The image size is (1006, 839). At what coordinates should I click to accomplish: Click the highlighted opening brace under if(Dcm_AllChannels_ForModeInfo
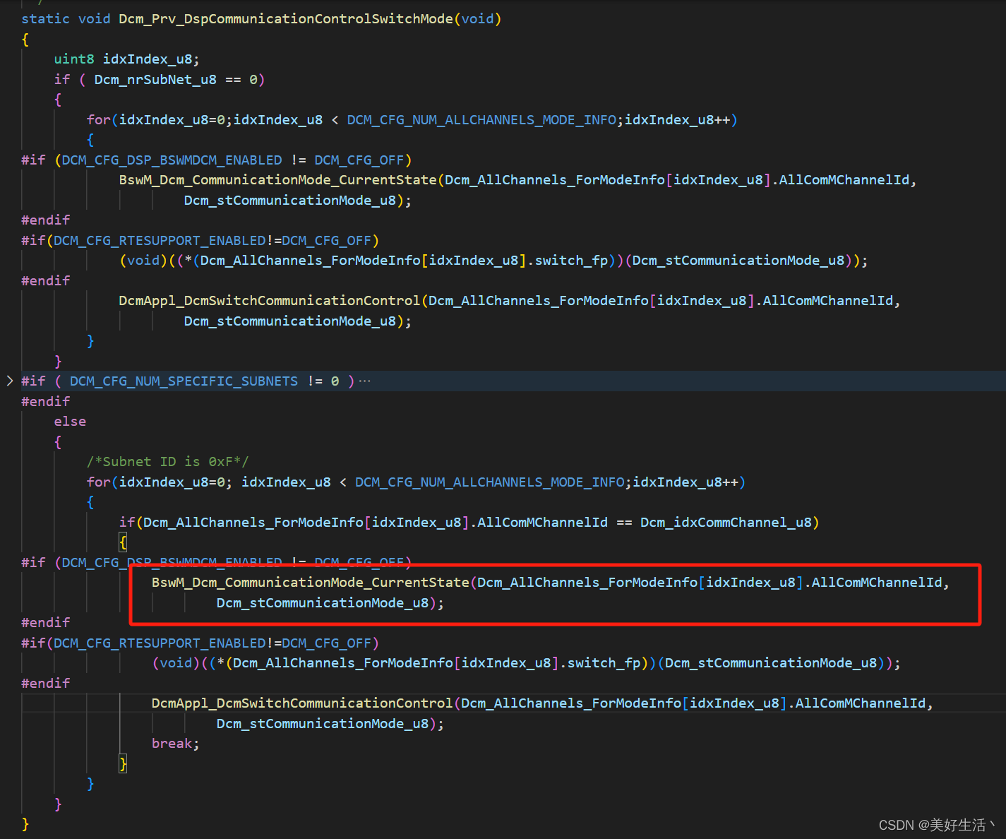click(123, 542)
